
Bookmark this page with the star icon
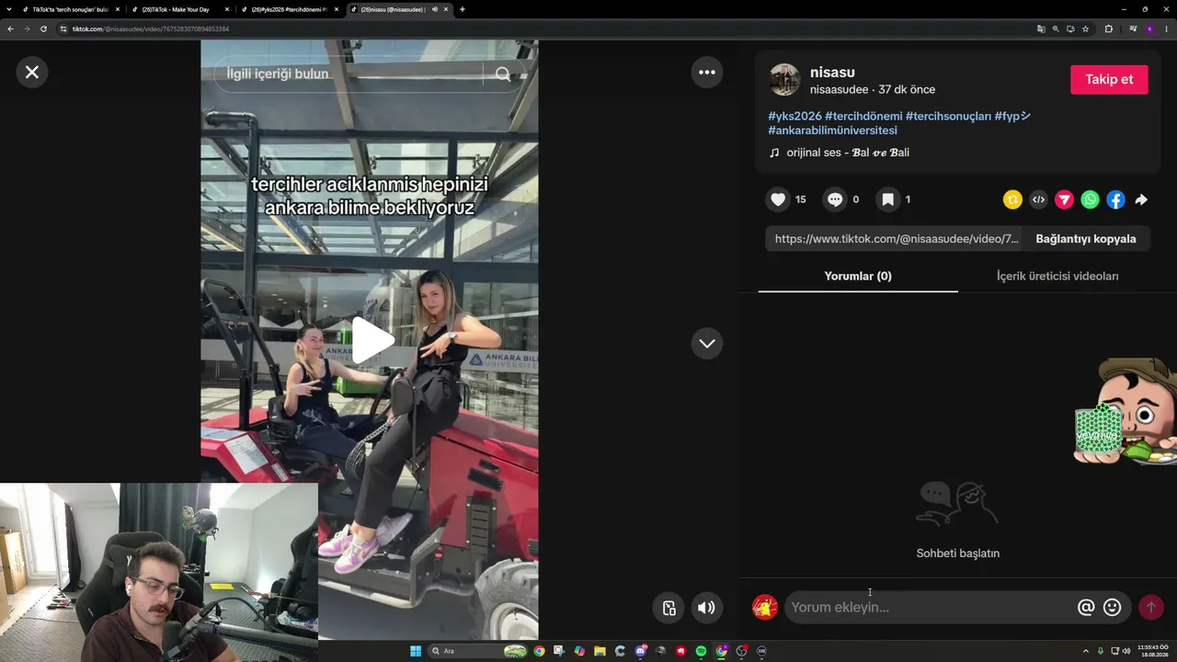[x=1085, y=29]
